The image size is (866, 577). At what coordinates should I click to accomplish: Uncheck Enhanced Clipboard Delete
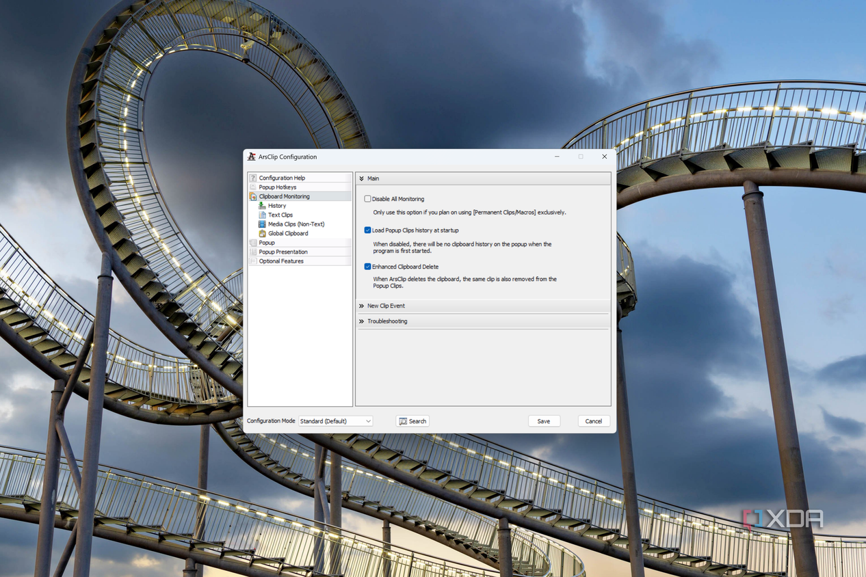[x=367, y=267]
